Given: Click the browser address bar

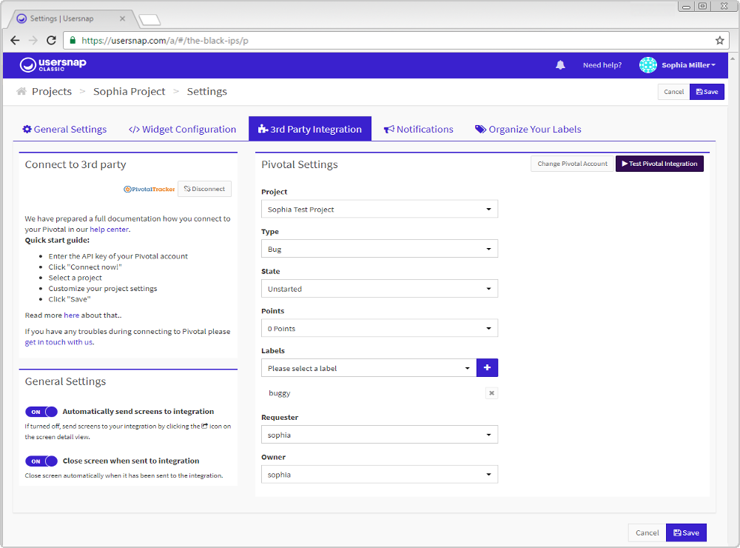Looking at the screenshot, I should (395, 41).
